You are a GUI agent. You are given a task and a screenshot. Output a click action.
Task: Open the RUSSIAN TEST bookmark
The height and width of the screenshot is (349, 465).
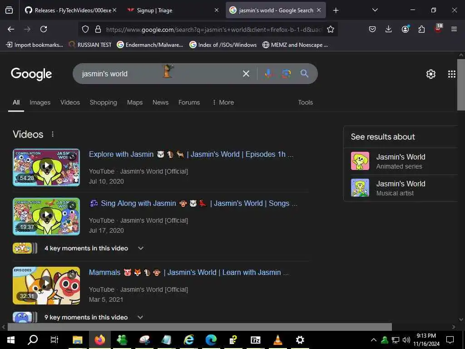pyautogui.click(x=90, y=45)
